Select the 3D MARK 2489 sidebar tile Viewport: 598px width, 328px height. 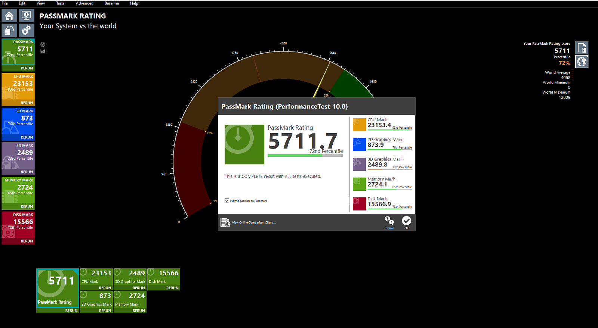point(18,156)
